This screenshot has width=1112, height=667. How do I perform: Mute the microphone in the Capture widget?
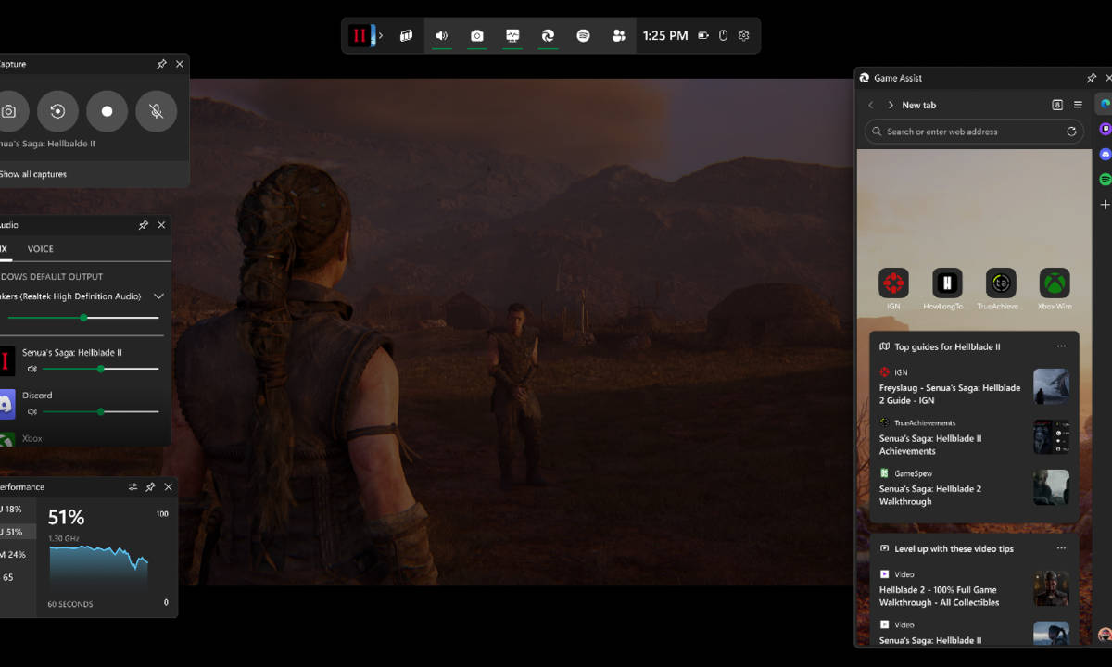(156, 110)
